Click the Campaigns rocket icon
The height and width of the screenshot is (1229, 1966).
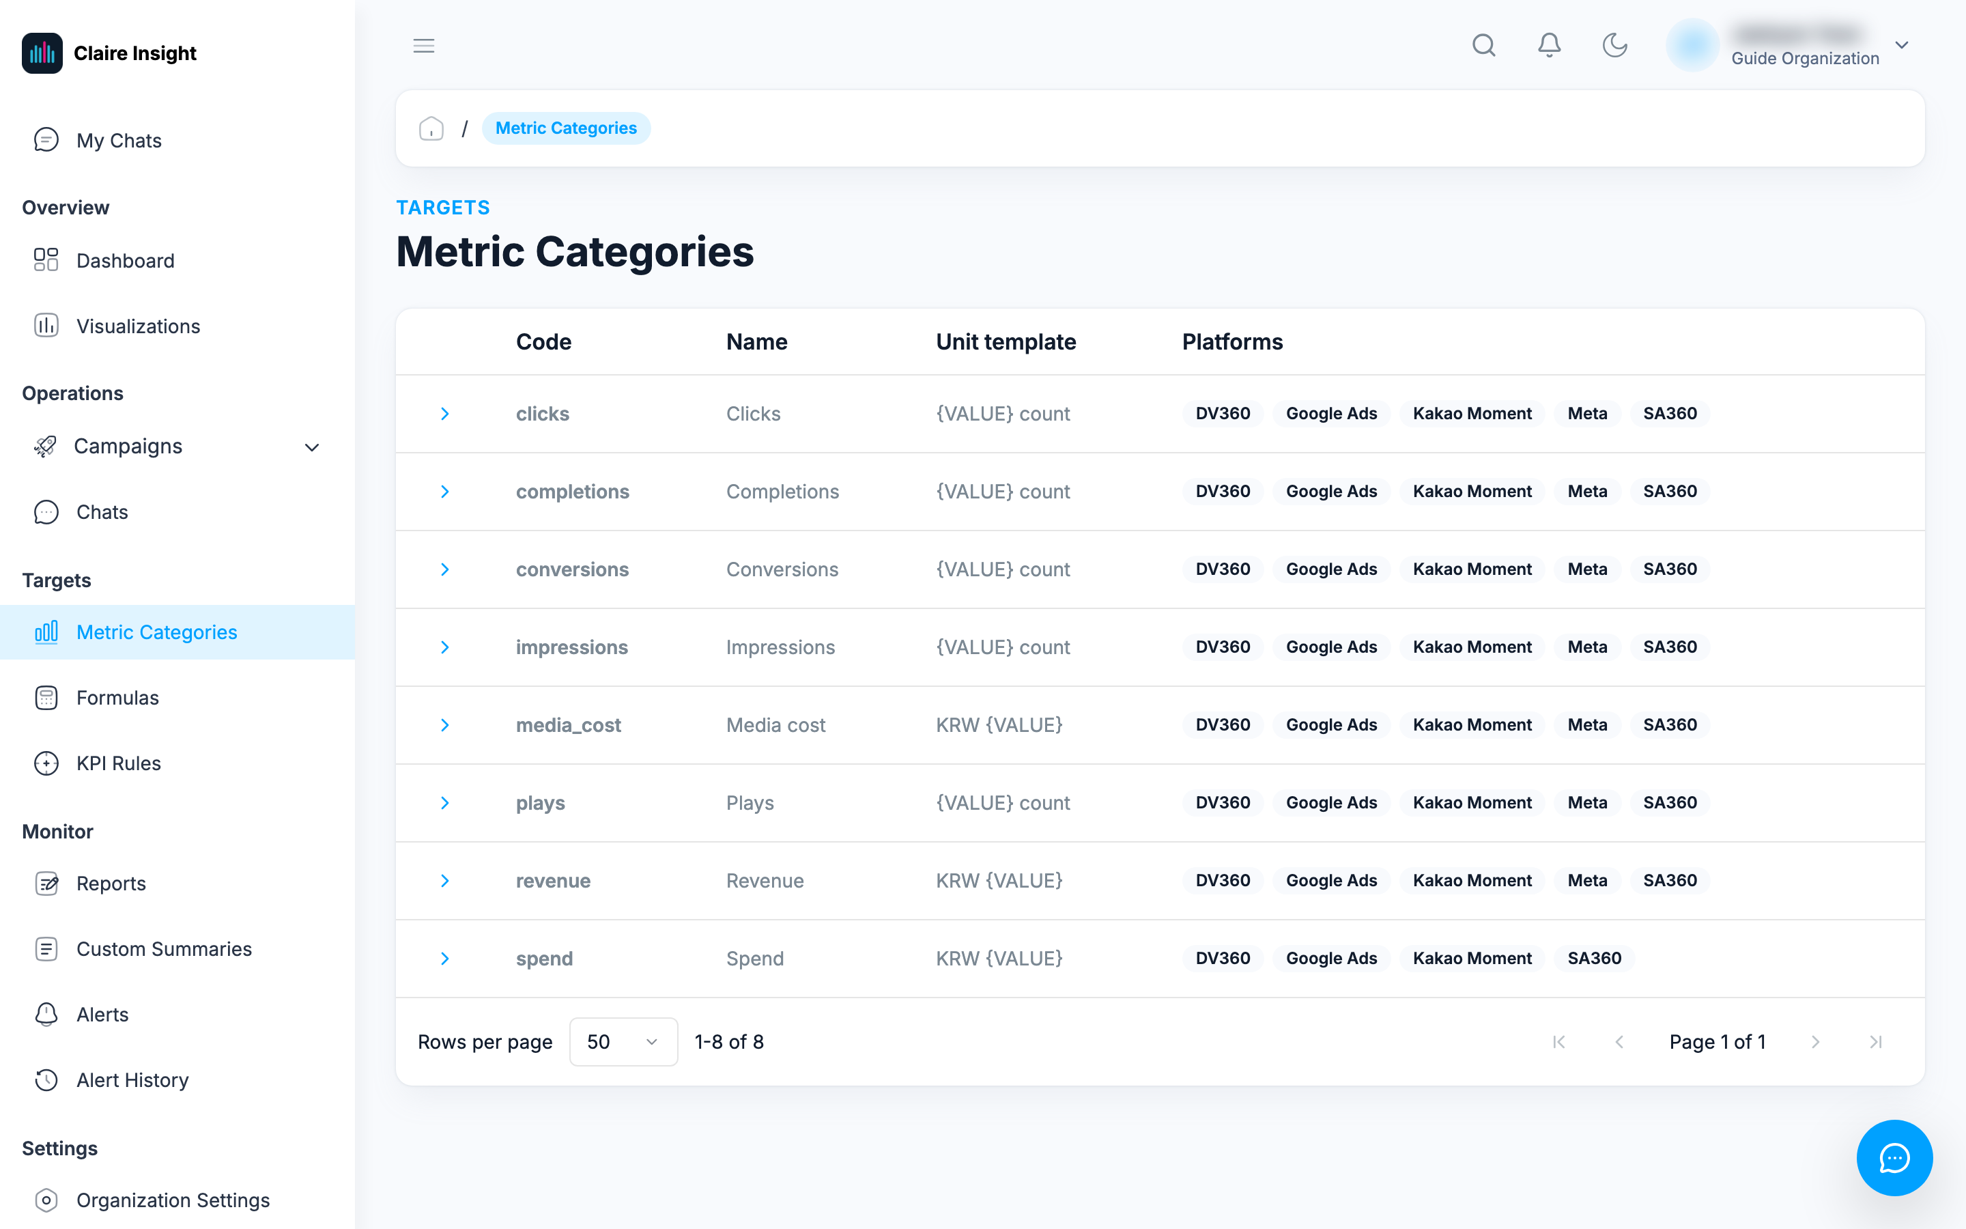tap(46, 447)
